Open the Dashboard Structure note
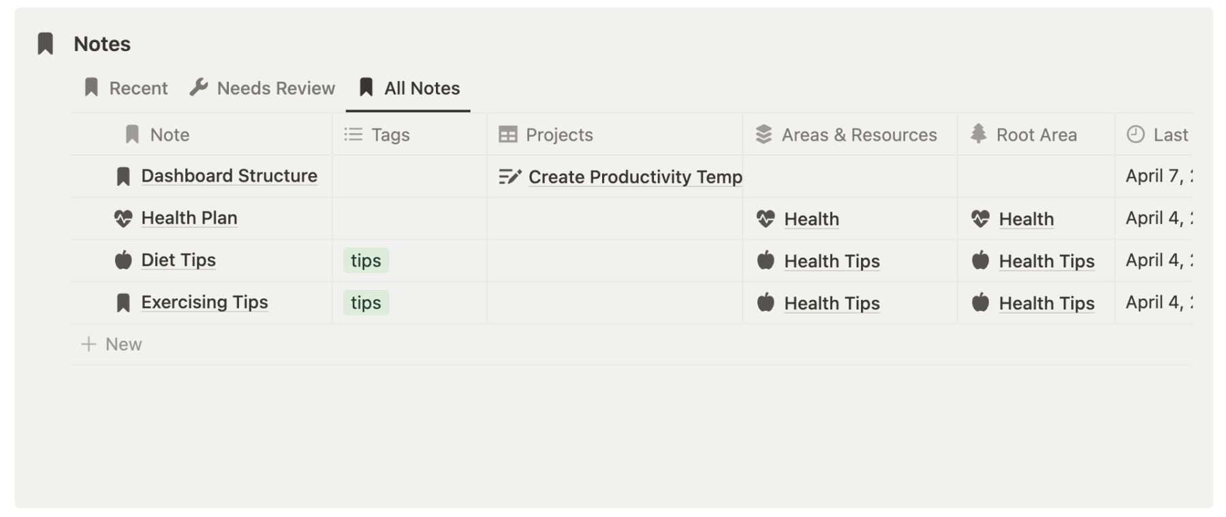 (229, 176)
